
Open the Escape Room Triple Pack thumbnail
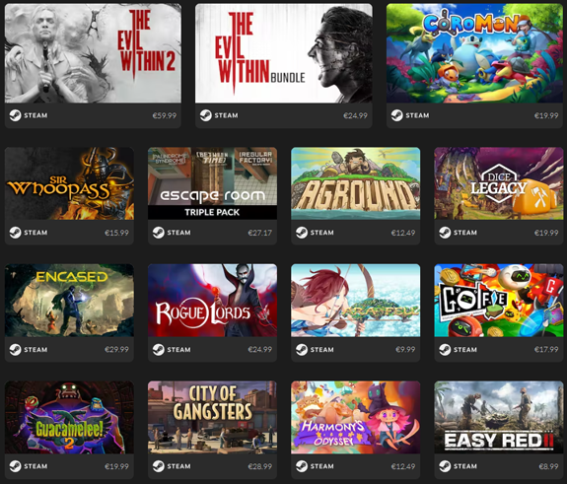212,183
